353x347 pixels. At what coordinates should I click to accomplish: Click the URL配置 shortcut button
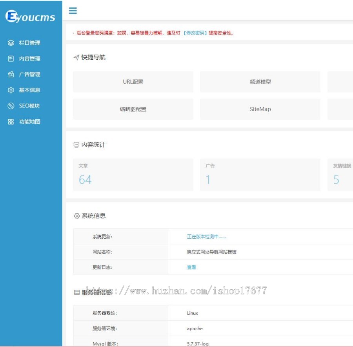pyautogui.click(x=133, y=82)
